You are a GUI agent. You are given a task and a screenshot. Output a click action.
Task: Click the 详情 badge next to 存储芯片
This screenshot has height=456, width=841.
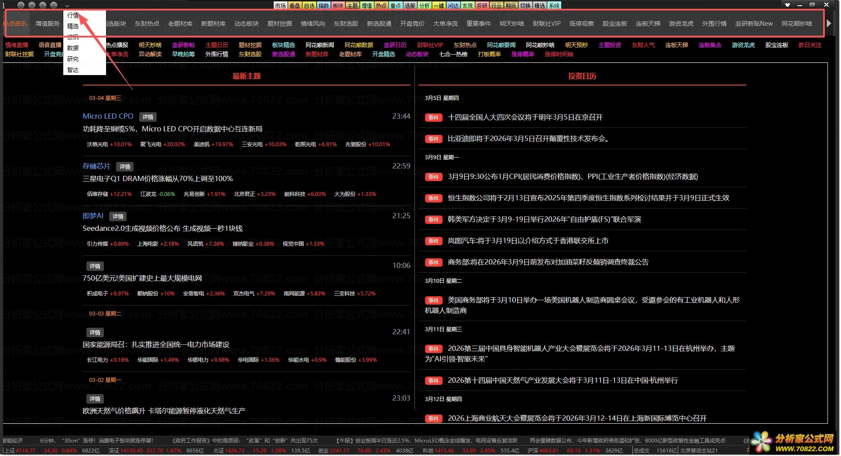125,167
